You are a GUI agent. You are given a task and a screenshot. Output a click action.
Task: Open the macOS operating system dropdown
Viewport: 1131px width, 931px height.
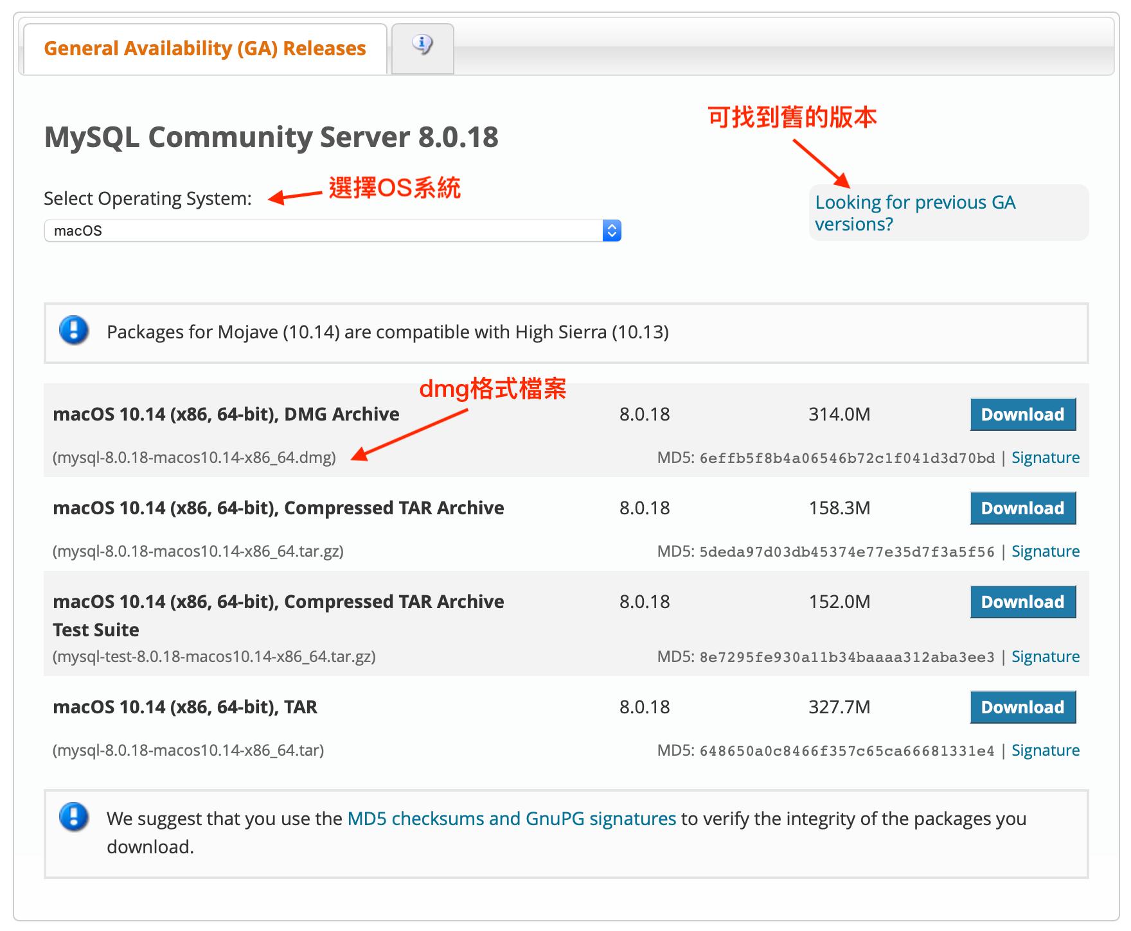(x=332, y=231)
